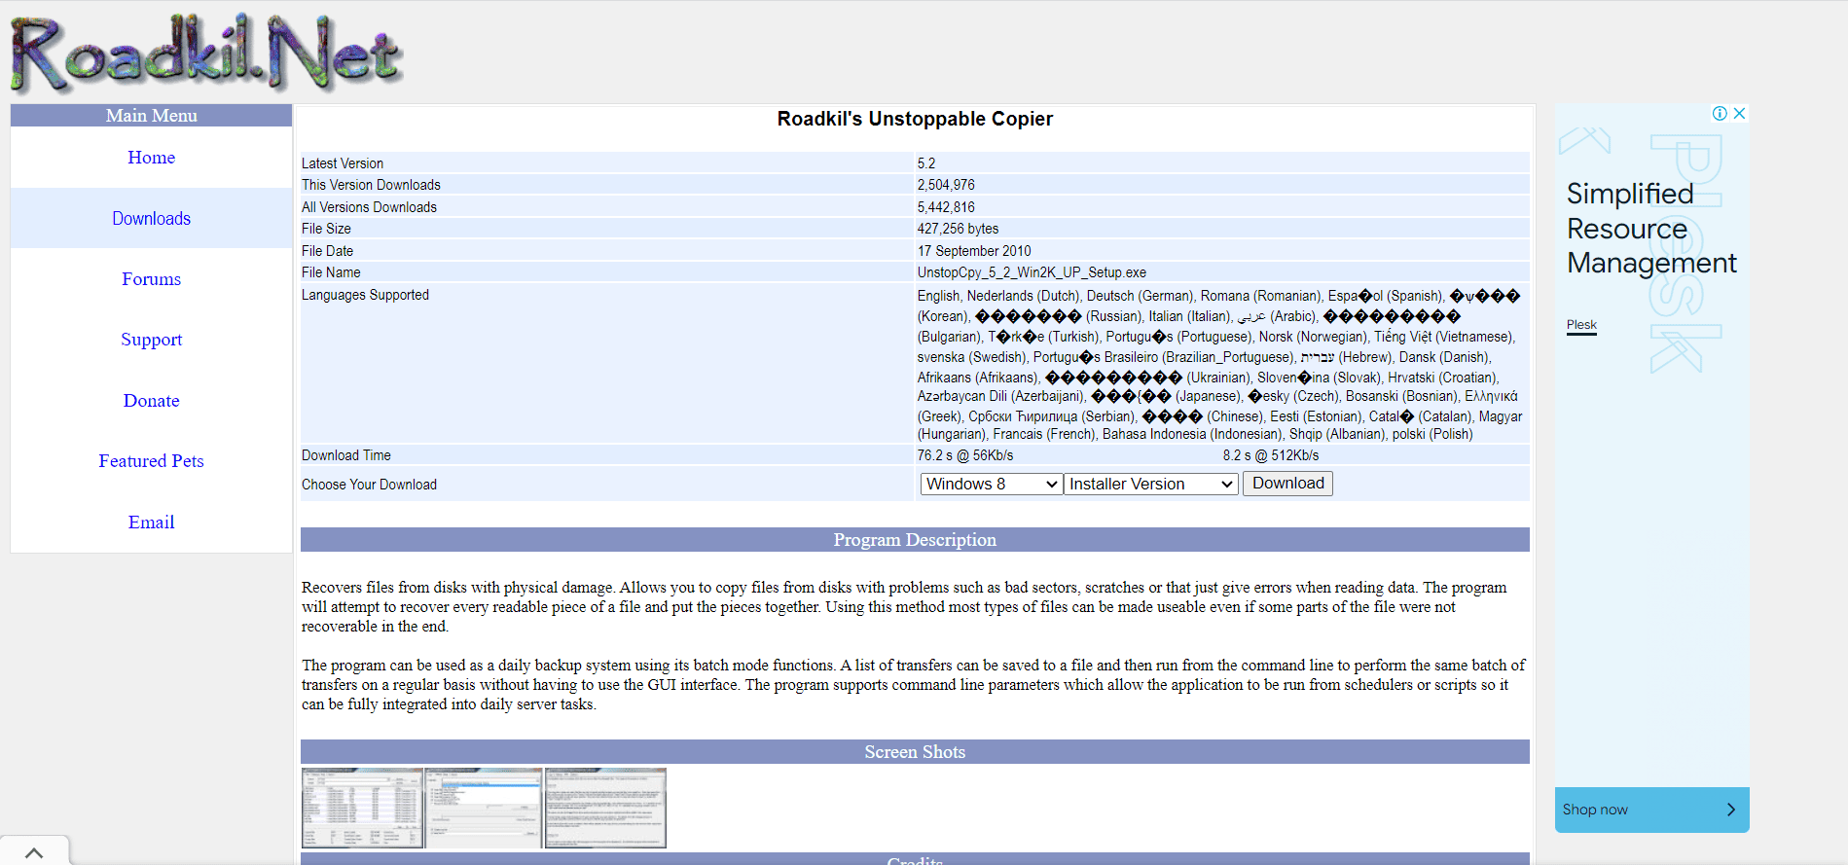The width and height of the screenshot is (1848, 865).
Task: Click the Plesk link in the ad
Action: [1581, 325]
